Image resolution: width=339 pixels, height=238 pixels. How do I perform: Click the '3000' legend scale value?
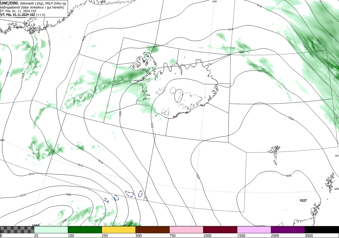point(309,236)
